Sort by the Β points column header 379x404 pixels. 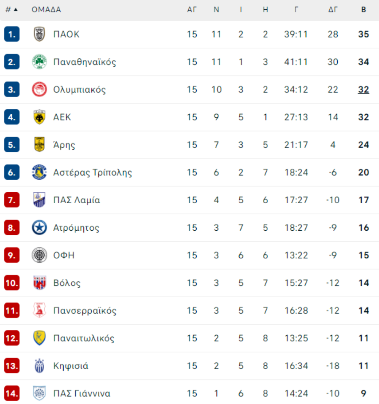click(x=363, y=10)
